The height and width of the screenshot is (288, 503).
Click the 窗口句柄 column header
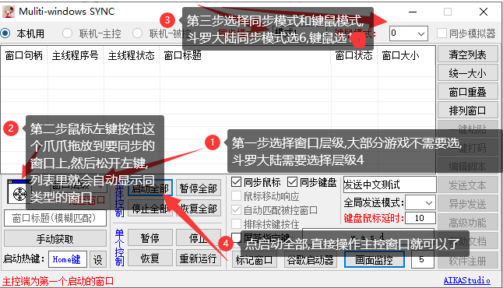coord(24,55)
